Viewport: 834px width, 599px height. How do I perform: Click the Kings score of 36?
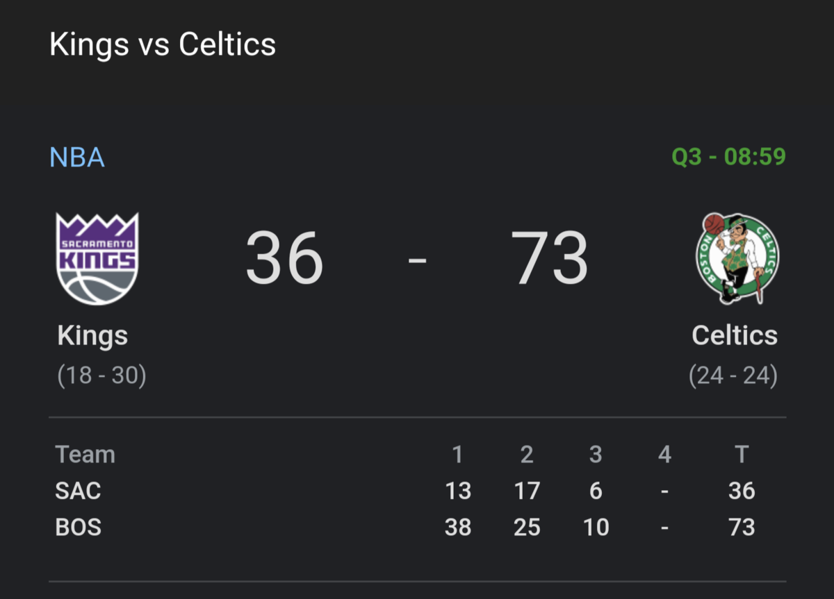point(284,259)
